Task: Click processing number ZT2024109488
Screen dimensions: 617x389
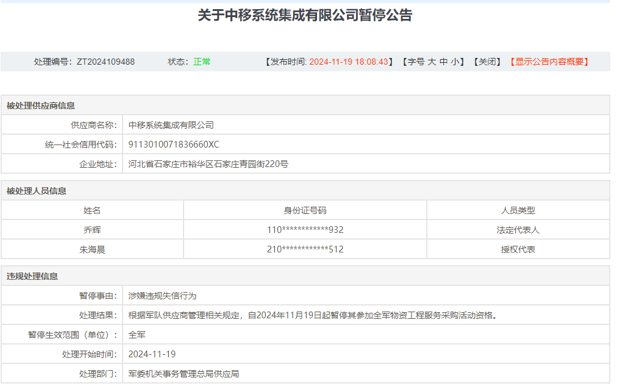Action: click(x=105, y=62)
